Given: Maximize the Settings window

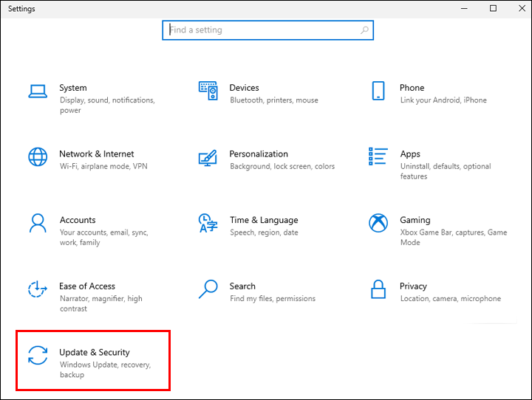Looking at the screenshot, I should tap(493, 9).
